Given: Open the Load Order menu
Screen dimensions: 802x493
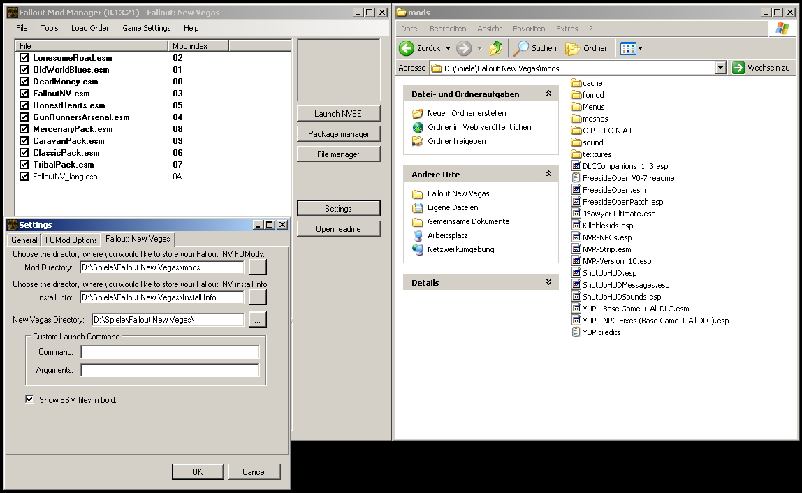Looking at the screenshot, I should pyautogui.click(x=90, y=28).
